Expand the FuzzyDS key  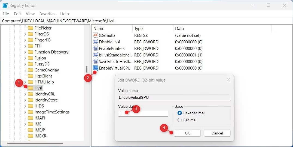coord(25,64)
